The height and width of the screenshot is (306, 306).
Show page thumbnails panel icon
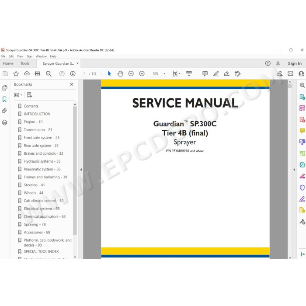click(x=5, y=88)
